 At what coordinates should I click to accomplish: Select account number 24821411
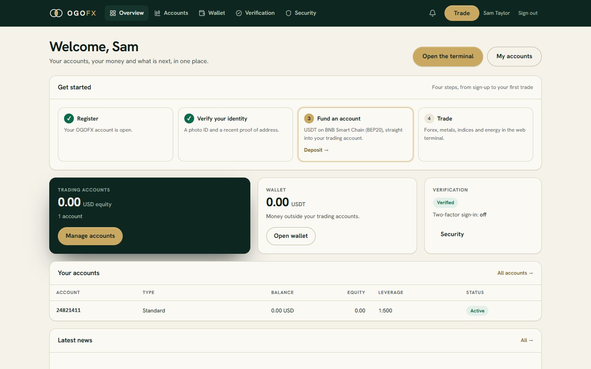click(x=69, y=310)
